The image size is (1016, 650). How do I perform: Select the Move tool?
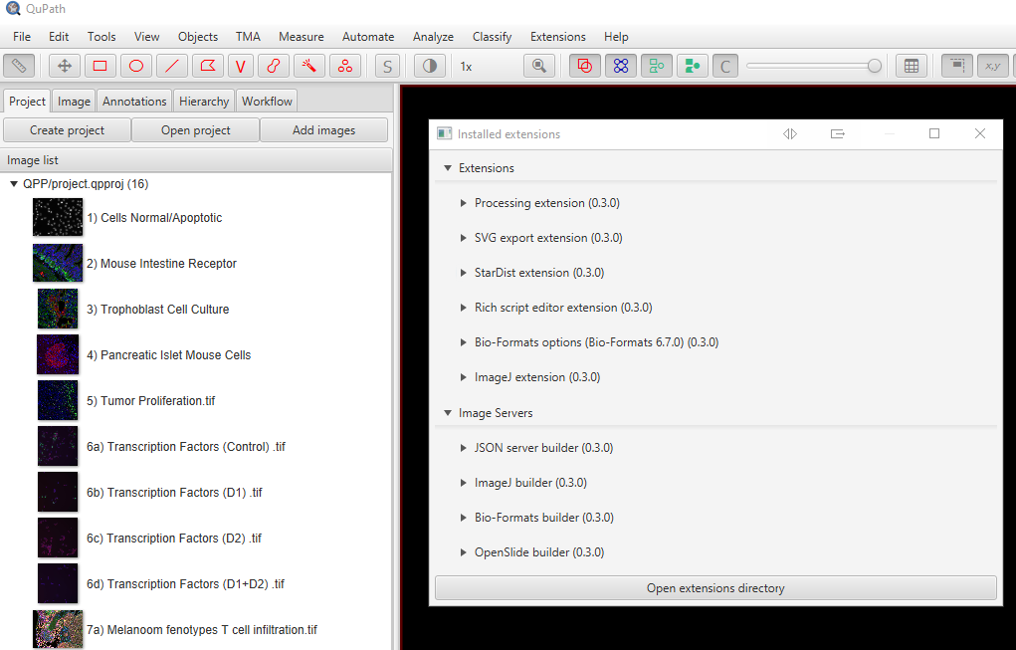(64, 66)
